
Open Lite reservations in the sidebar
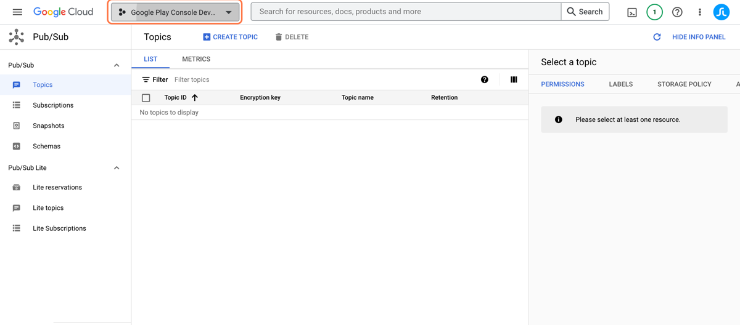[x=65, y=187]
